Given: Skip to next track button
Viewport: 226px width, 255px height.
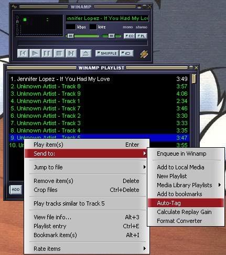Looking at the screenshot, I should (71, 53).
